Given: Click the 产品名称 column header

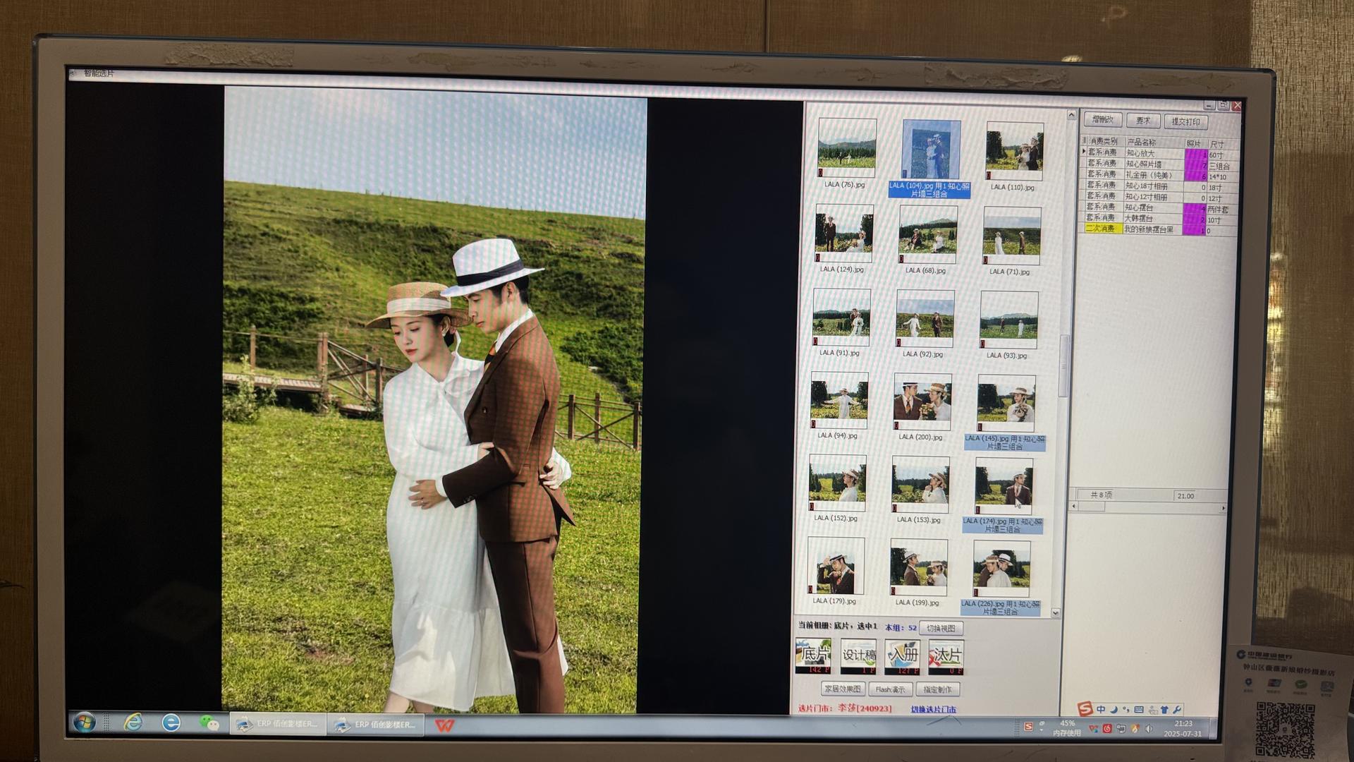Looking at the screenshot, I should 1154,143.
